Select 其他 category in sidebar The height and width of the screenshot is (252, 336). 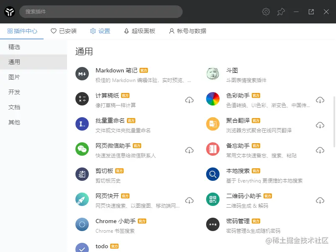pyautogui.click(x=34, y=122)
